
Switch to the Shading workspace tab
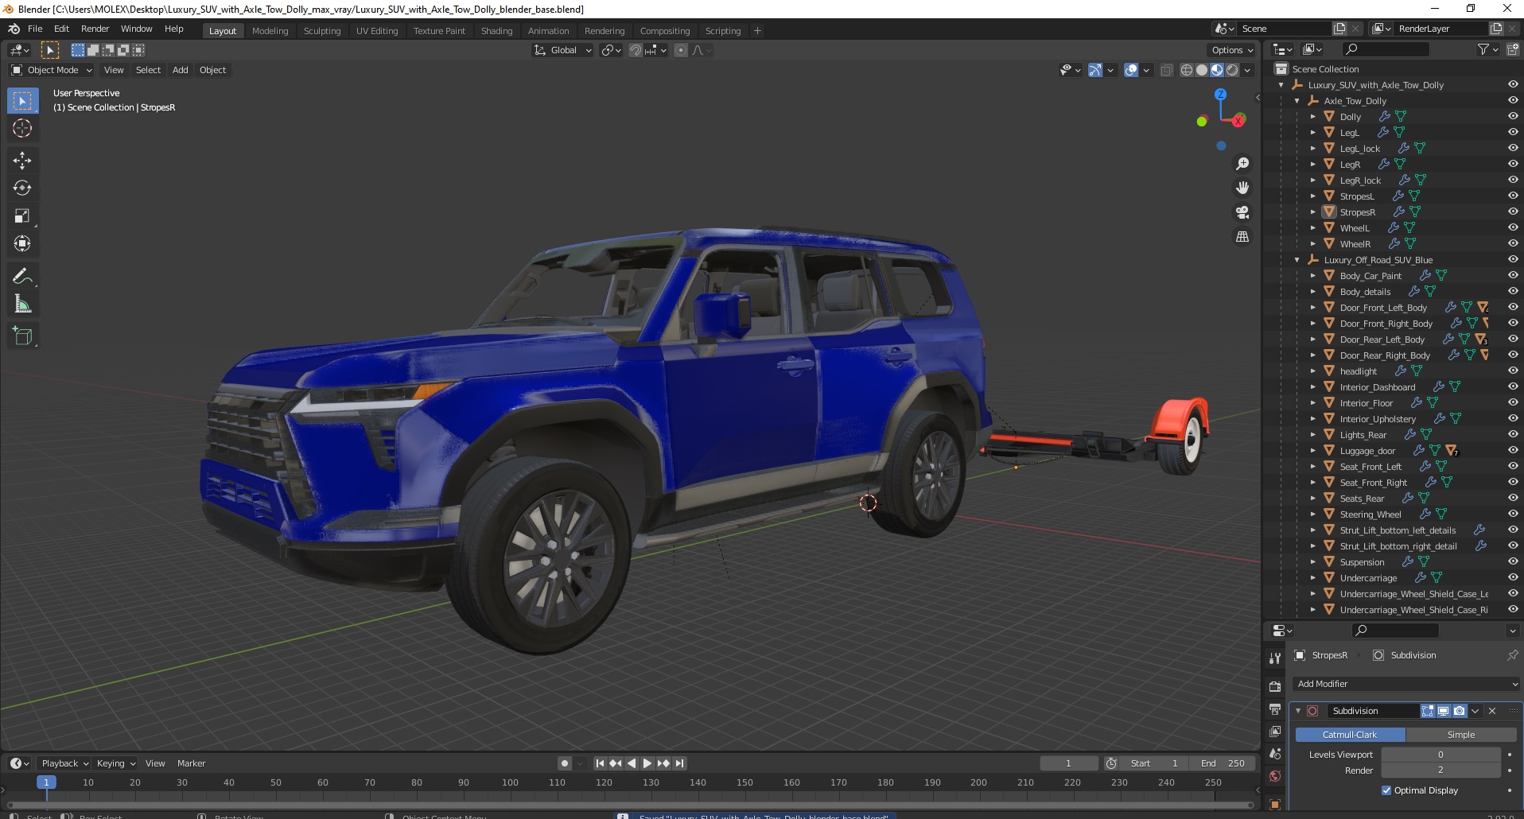coord(496,31)
